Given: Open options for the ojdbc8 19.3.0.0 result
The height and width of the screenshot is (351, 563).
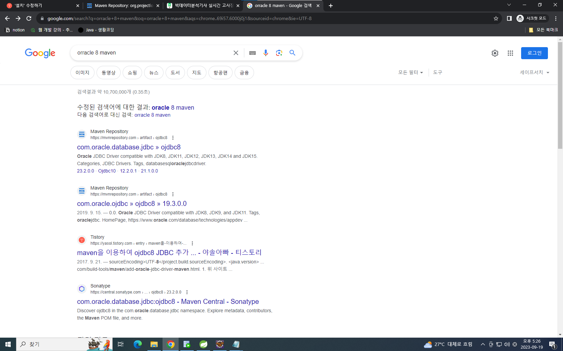Looking at the screenshot, I should [173, 194].
